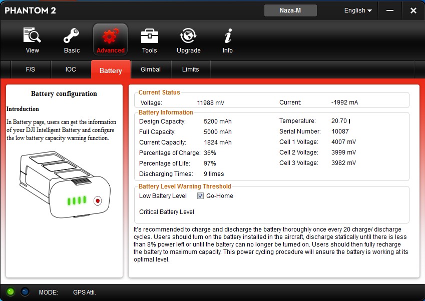425x301 pixels.
Task: Click the Battery Level Warning Threshold title
Action: click(x=185, y=186)
